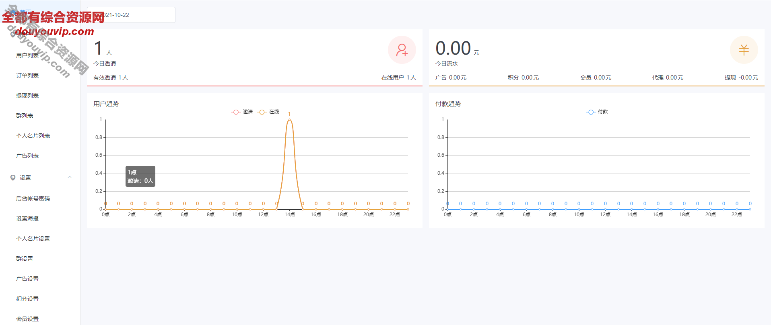Toggle the 邀请 series in 用户趋势 legend
Image resolution: width=771 pixels, height=325 pixels.
[x=242, y=112]
